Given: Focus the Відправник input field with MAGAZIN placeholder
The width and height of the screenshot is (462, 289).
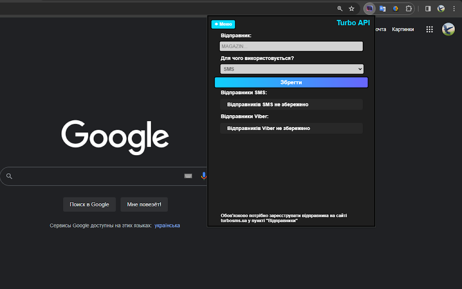Looking at the screenshot, I should coord(291,47).
